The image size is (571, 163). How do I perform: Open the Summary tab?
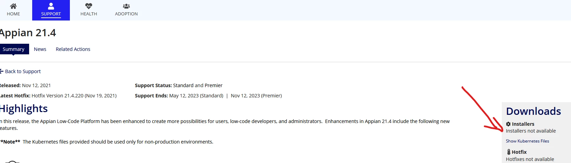coord(14,49)
